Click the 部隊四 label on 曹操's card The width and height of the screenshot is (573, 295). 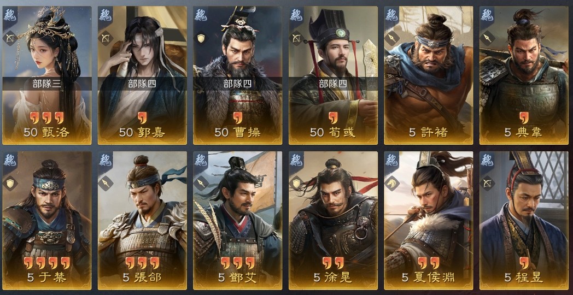237,84
